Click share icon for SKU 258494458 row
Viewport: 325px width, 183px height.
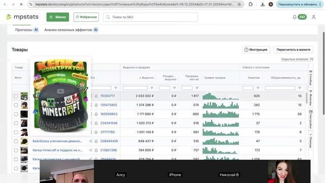pos(90,141)
